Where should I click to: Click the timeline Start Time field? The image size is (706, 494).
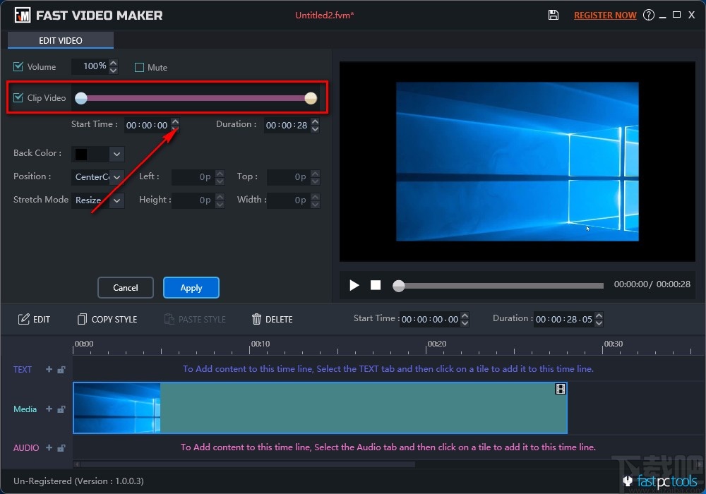click(x=430, y=320)
